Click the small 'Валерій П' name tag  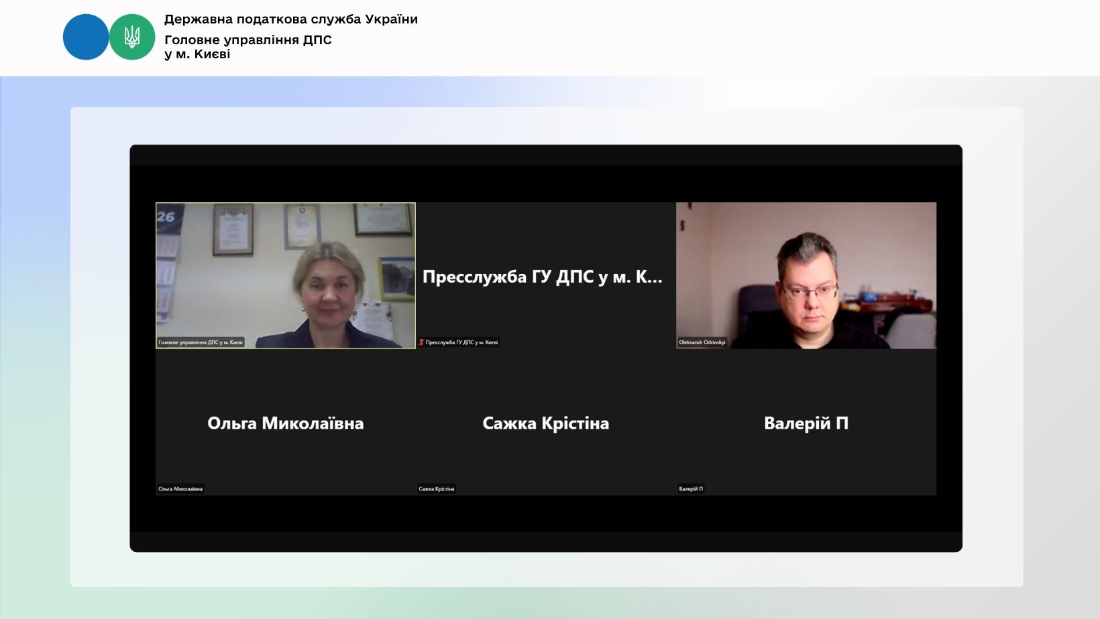691,489
